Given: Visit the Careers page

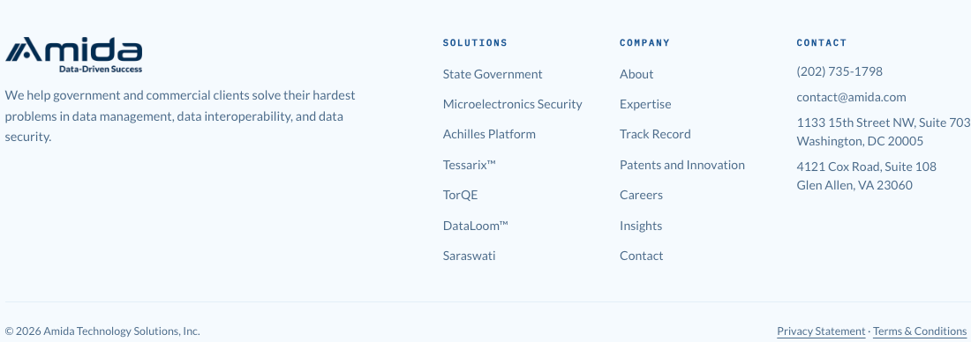Looking at the screenshot, I should [641, 195].
